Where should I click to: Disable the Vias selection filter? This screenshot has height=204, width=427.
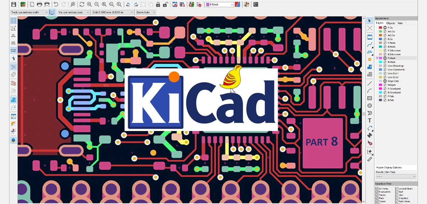click(x=397, y=195)
